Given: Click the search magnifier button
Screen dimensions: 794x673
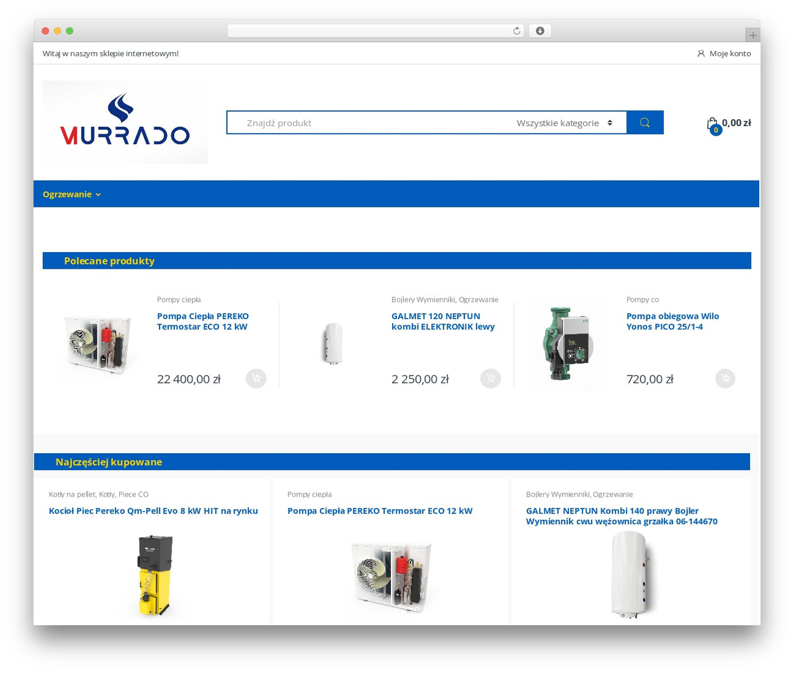Looking at the screenshot, I should (645, 122).
